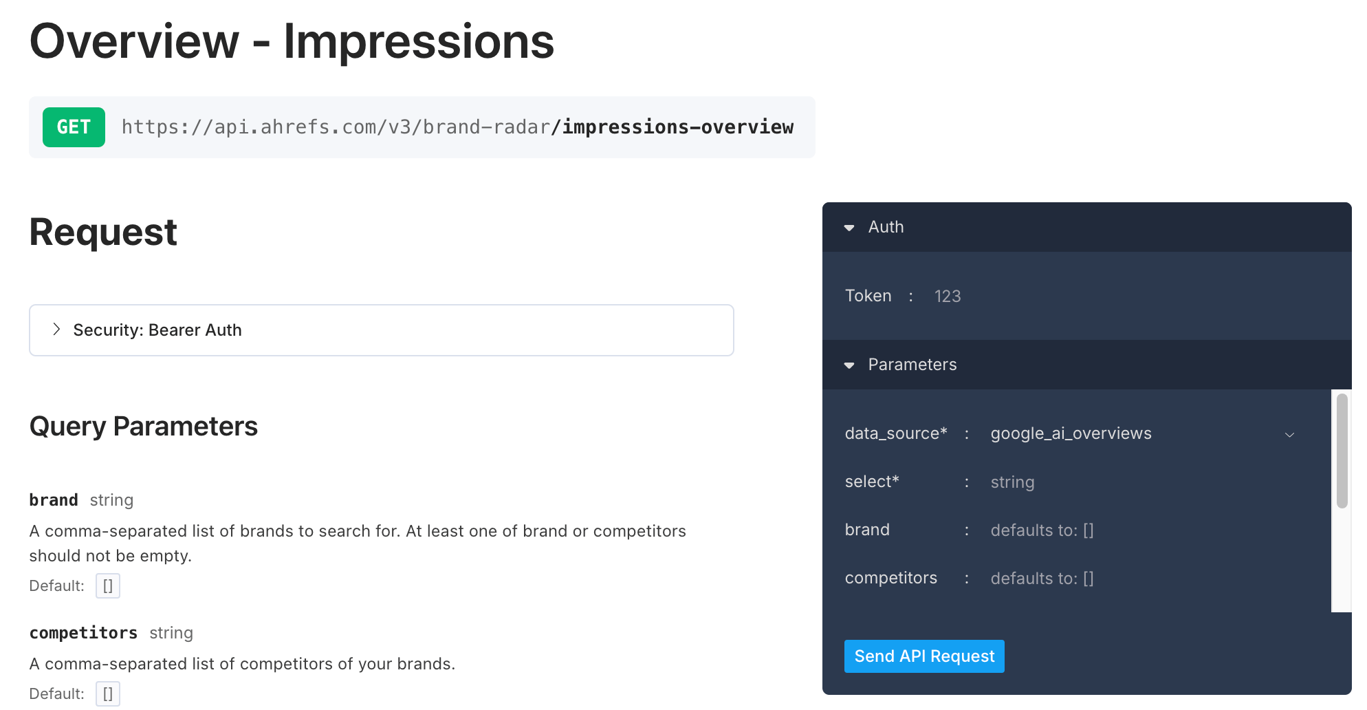Click the Overview - Impressions page title
The image size is (1367, 710).
pos(291,41)
